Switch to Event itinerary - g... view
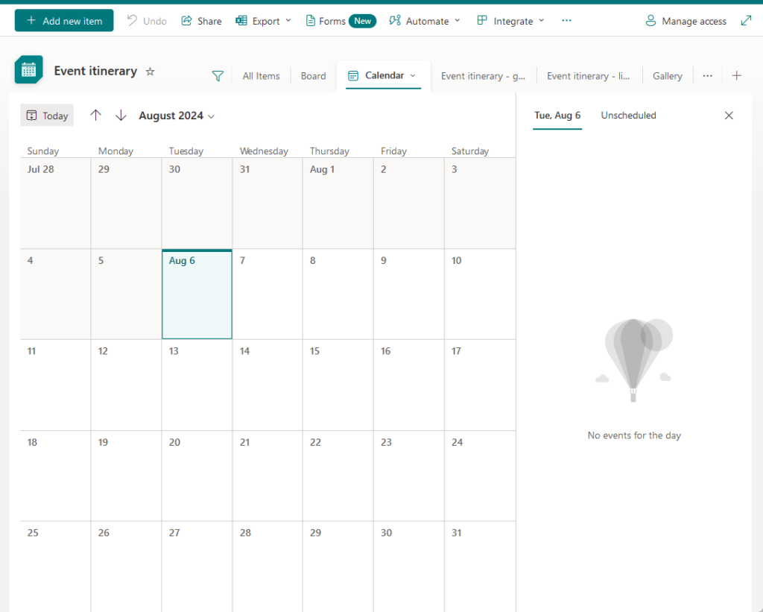 pos(483,76)
